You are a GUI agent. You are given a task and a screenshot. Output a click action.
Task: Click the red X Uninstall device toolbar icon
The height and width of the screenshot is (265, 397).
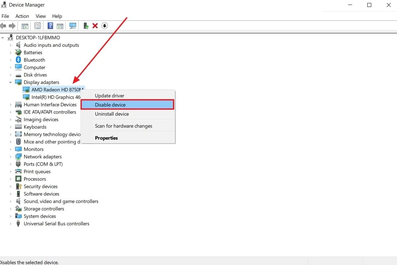[x=95, y=26]
